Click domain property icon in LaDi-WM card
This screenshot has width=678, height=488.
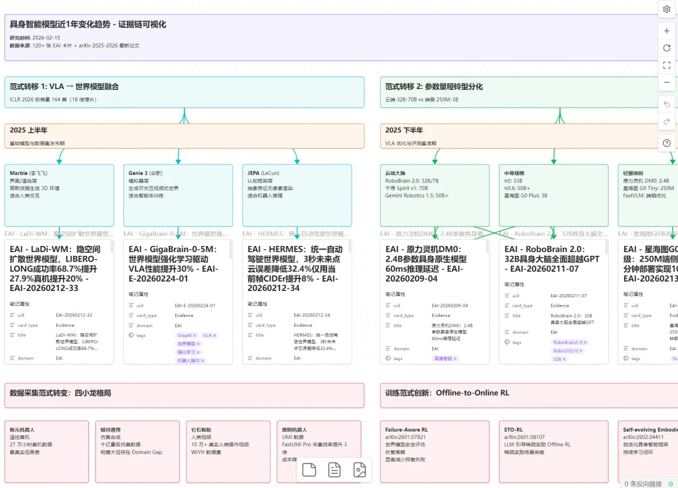click(x=13, y=358)
